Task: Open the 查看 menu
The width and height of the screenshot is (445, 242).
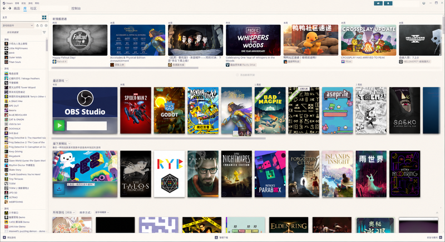Action: coord(17,3)
